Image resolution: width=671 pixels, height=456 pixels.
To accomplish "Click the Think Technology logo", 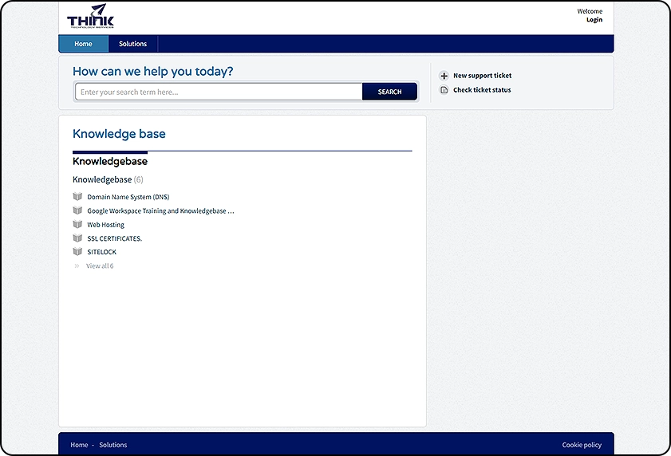I will click(90, 17).
